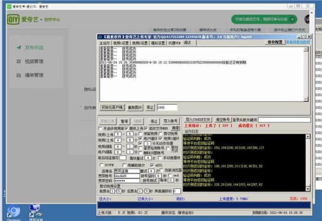322x221 pixels.
Task: Toggle the 视频1循环 checkbox
Action: tap(161, 138)
